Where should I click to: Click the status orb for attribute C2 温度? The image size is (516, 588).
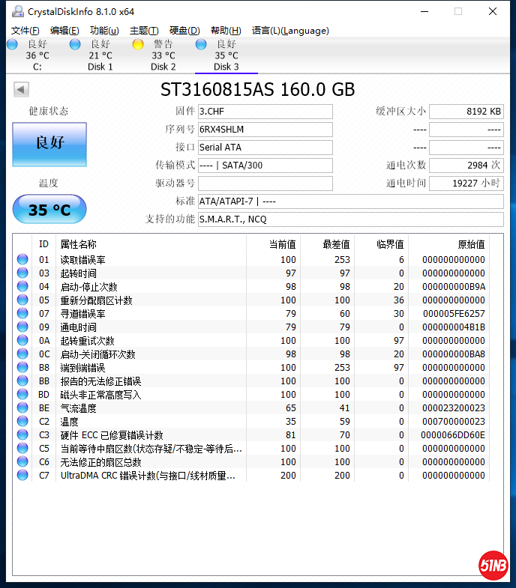22,422
